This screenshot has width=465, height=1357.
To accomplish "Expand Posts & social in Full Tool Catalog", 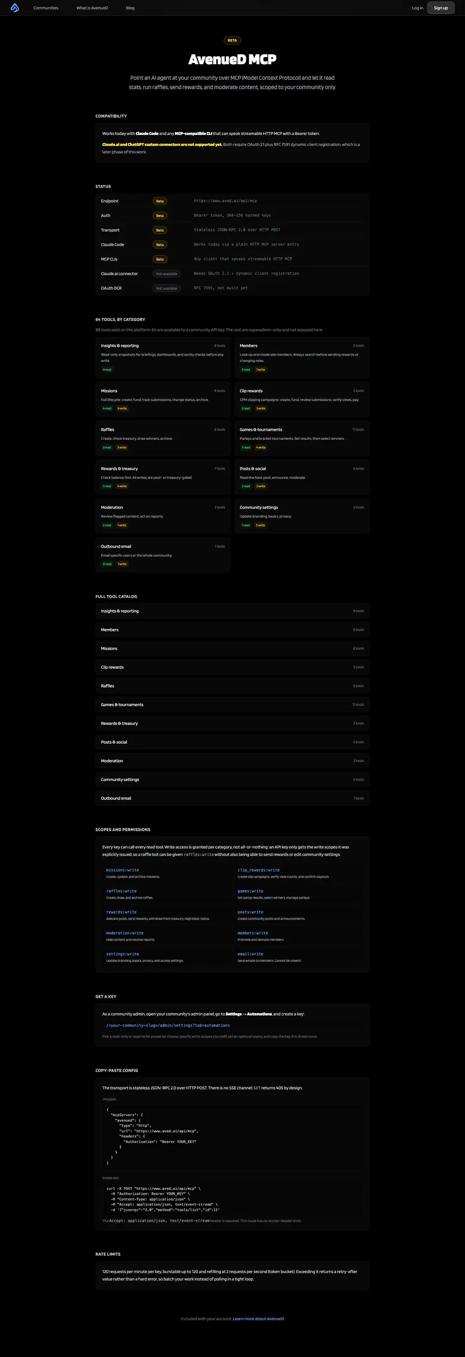I will coord(232,742).
